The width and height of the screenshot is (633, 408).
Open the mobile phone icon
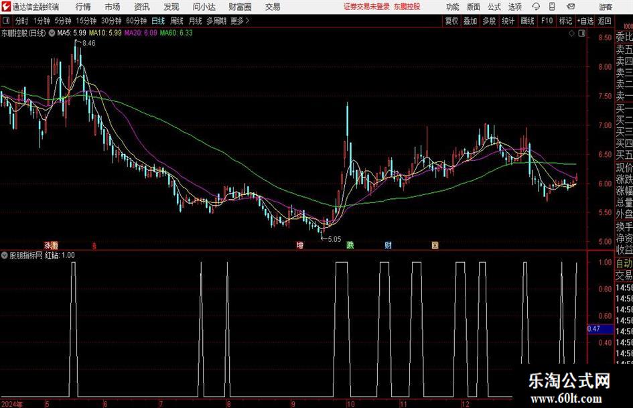(x=552, y=7)
